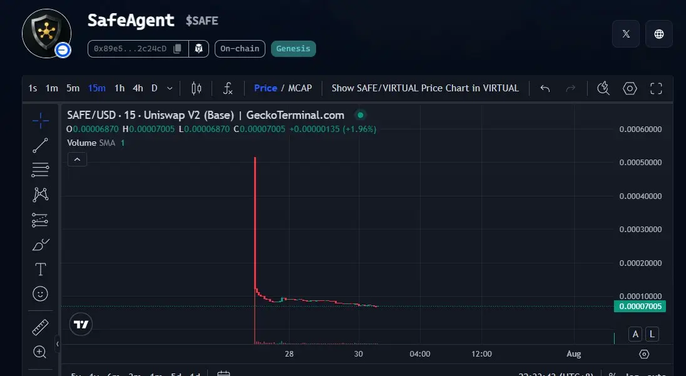Screen dimensions: 686x376
Task: Open the candlestick chart type selector
Action: (197, 88)
